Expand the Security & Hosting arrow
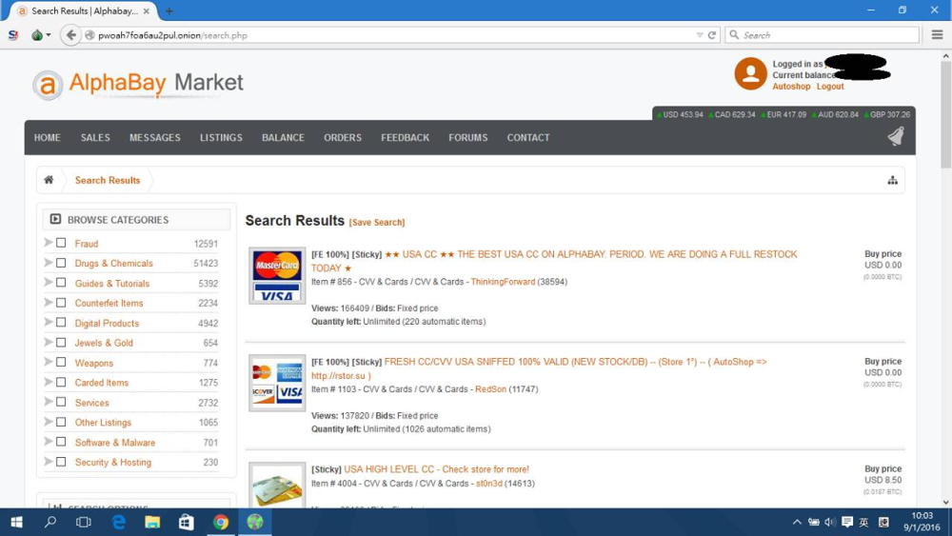Image resolution: width=952 pixels, height=536 pixels. pos(48,462)
